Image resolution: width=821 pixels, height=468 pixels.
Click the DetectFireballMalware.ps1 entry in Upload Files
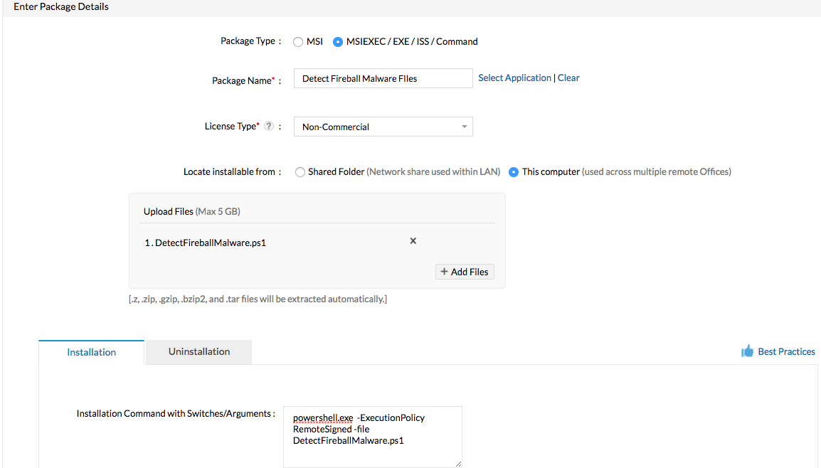pyautogui.click(x=210, y=243)
